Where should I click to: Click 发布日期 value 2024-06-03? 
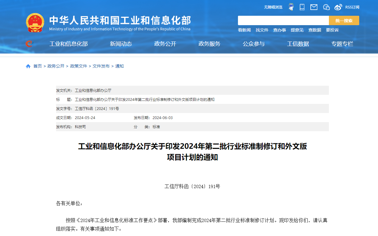[x=162, y=118]
